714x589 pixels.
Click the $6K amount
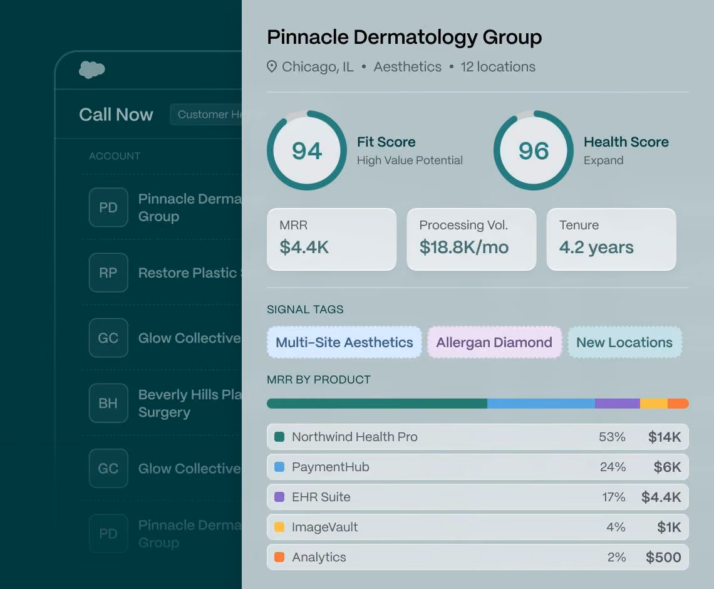point(667,467)
